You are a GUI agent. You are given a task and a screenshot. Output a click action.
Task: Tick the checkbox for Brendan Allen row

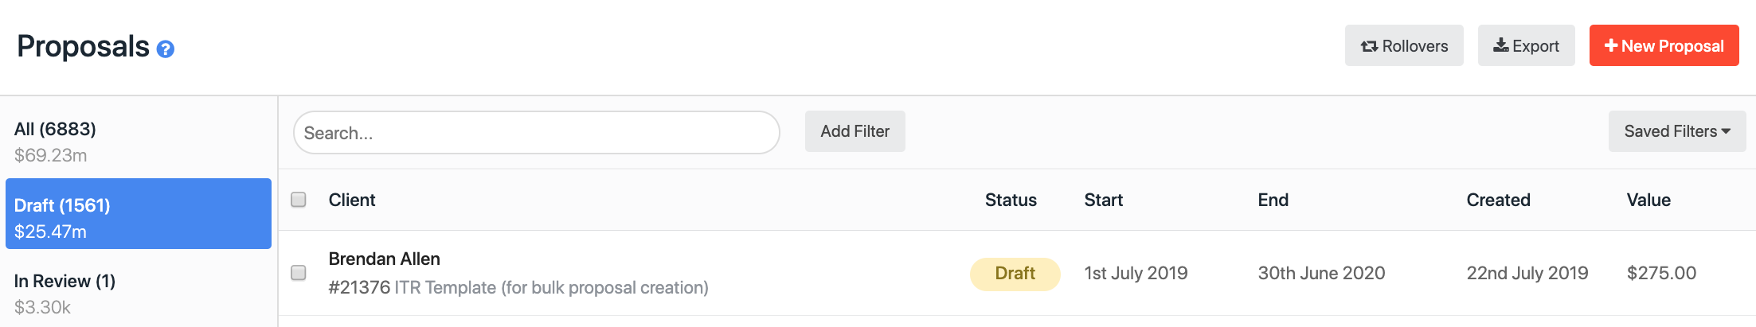[x=299, y=273]
